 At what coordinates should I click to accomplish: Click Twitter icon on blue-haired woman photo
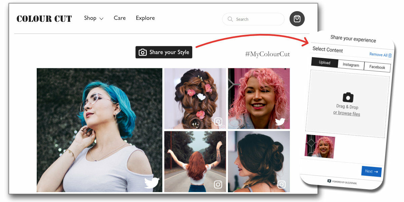(x=151, y=183)
